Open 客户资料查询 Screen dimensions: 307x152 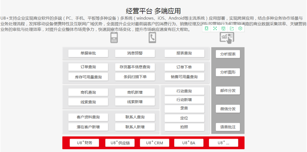point(88,117)
